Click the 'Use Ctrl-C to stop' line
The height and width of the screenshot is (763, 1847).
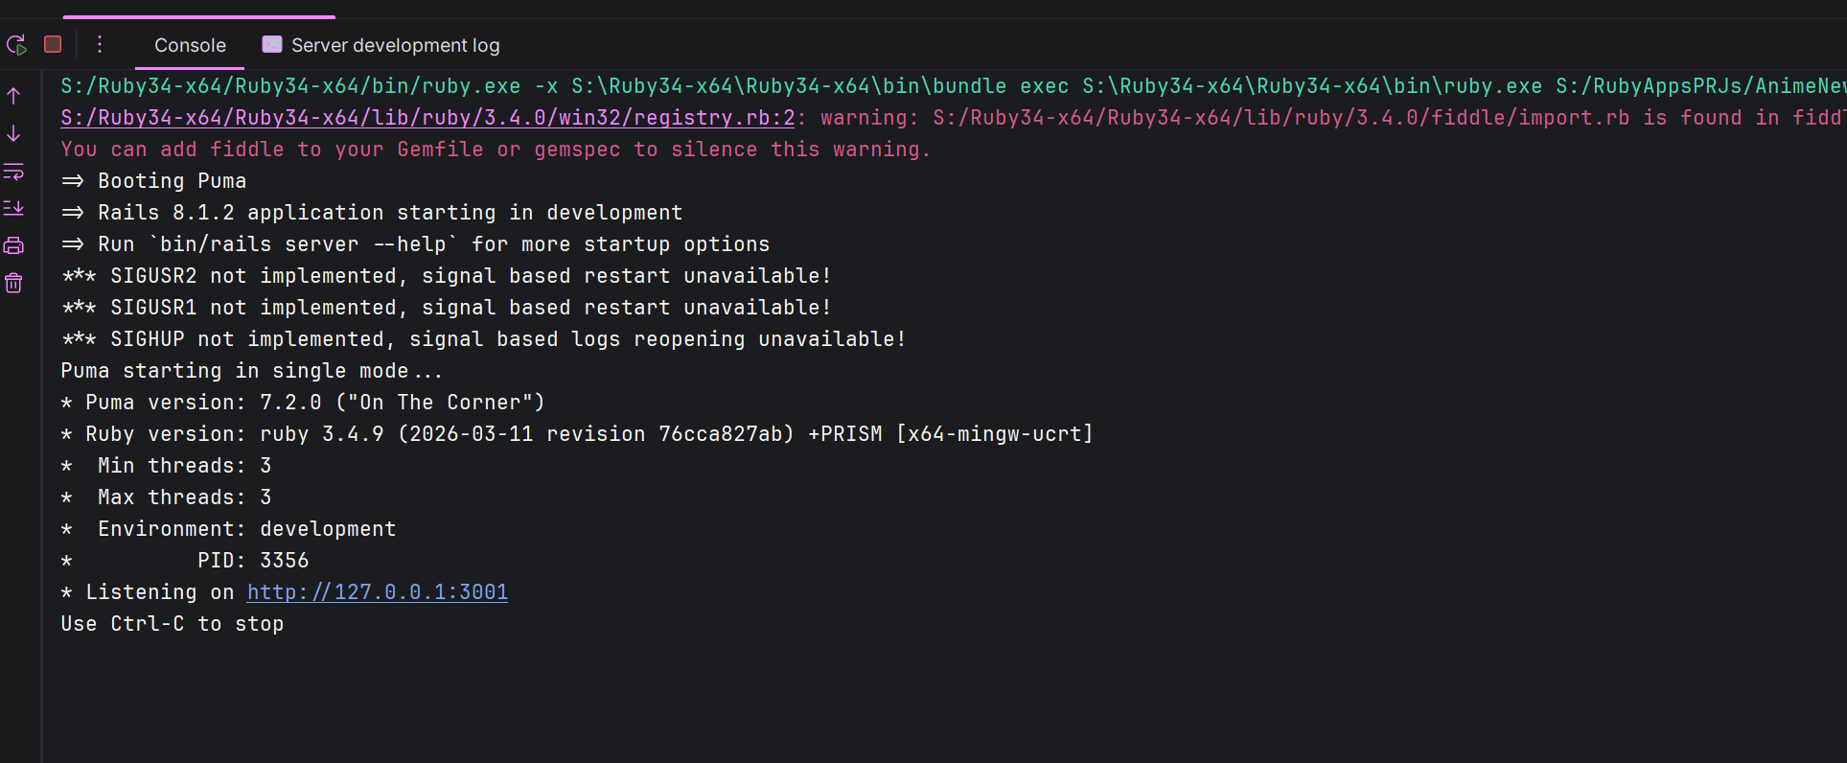pos(173,624)
